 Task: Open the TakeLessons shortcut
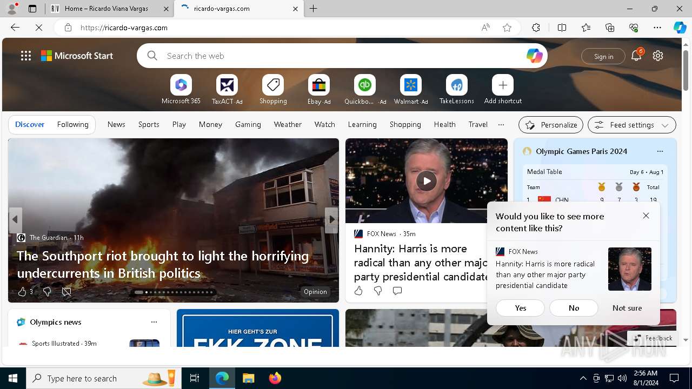[457, 89]
